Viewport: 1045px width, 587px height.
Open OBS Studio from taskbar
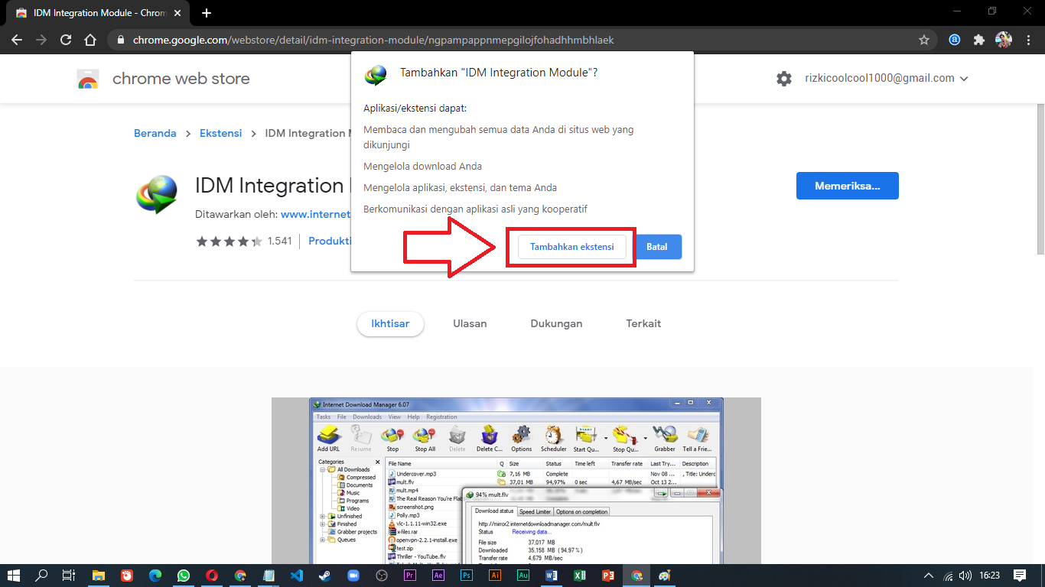382,576
